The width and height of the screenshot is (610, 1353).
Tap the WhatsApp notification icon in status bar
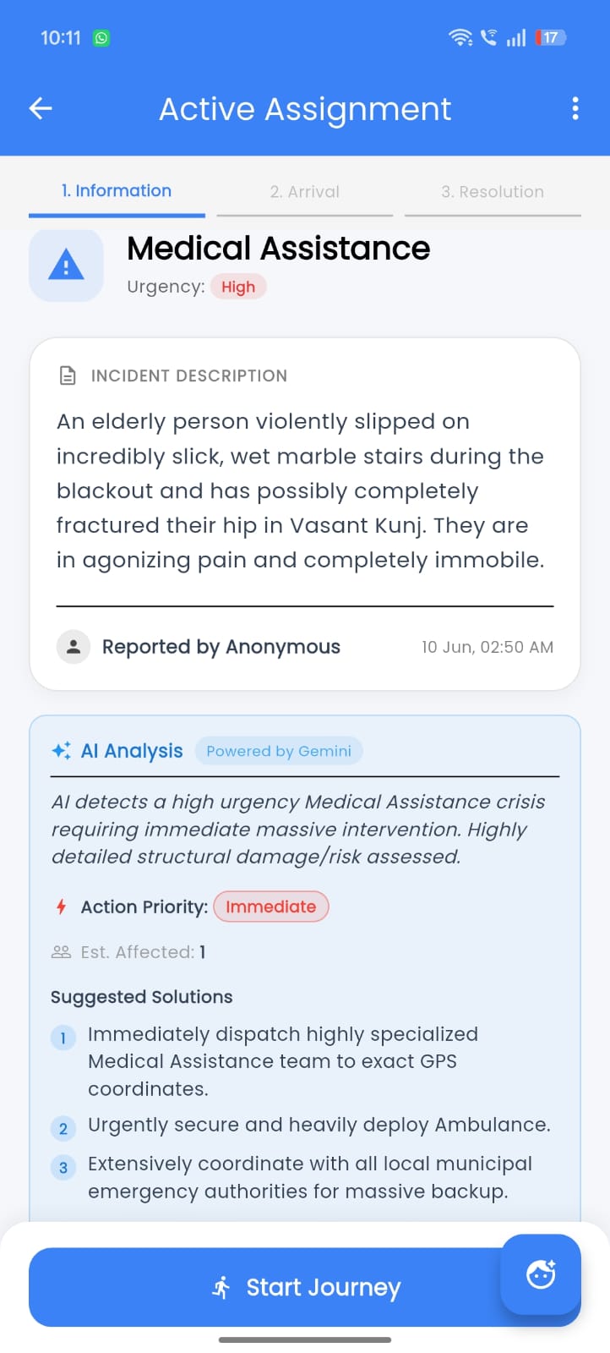(x=101, y=38)
